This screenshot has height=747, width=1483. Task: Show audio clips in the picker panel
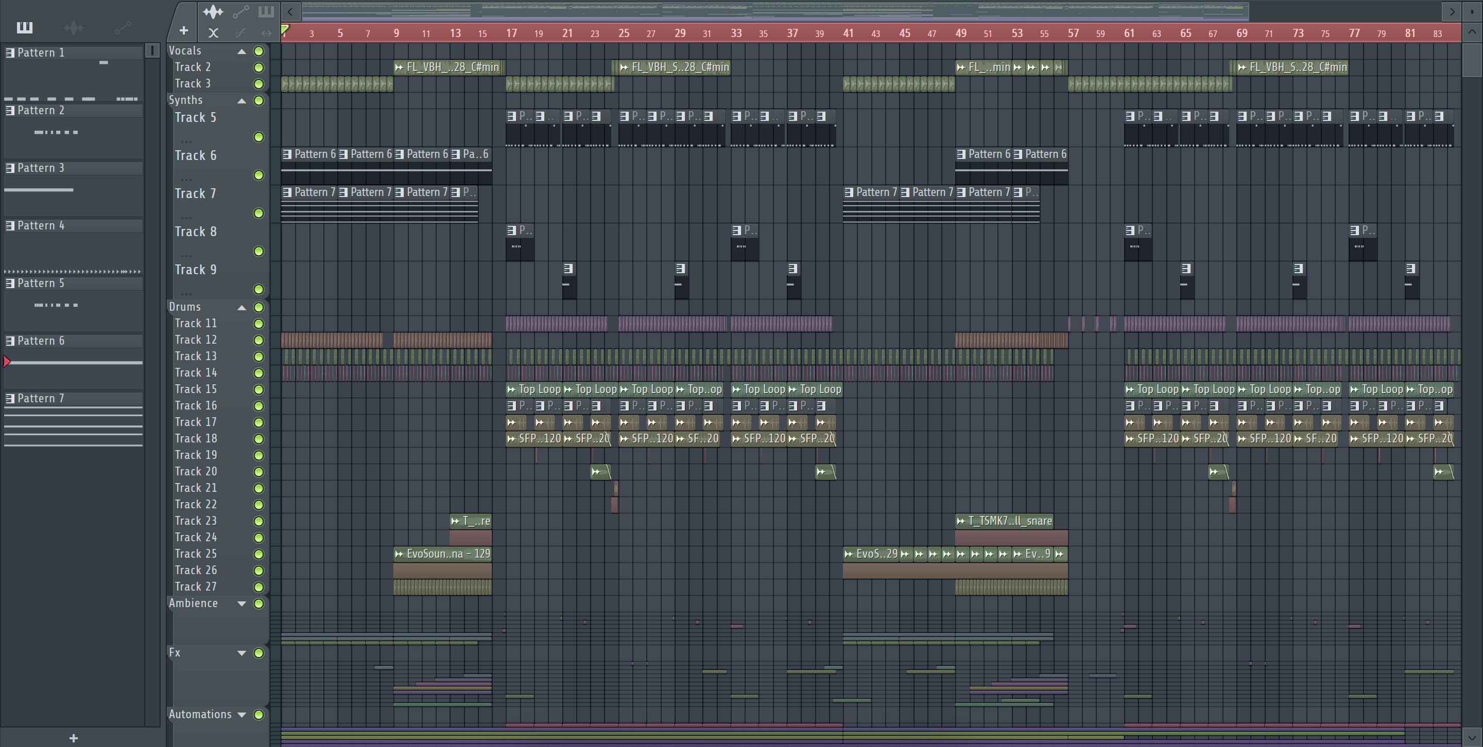(x=74, y=27)
